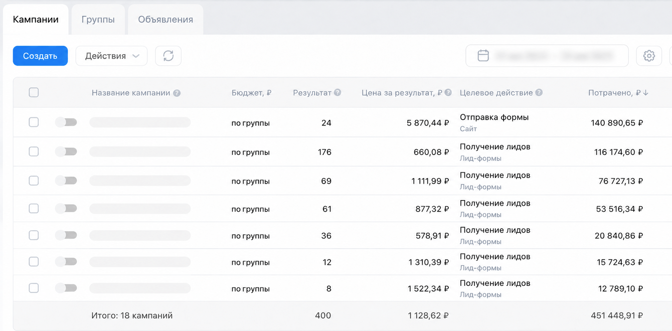
Task: Click the 53 516,34 ₽ spent cell
Action: [619, 209]
